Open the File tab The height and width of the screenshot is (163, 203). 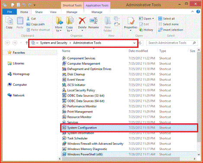(x=10, y=12)
